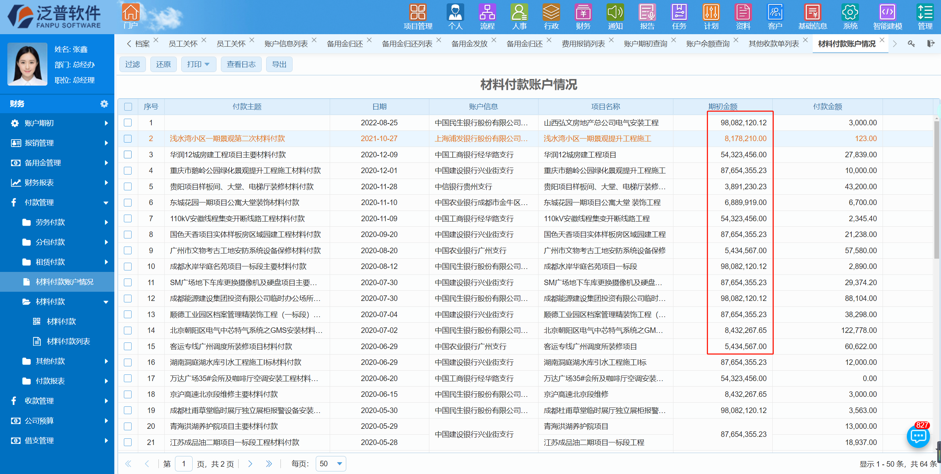This screenshot has width=941, height=474.
Task: Toggle the select-all checkbox in table header
Action: 128,107
